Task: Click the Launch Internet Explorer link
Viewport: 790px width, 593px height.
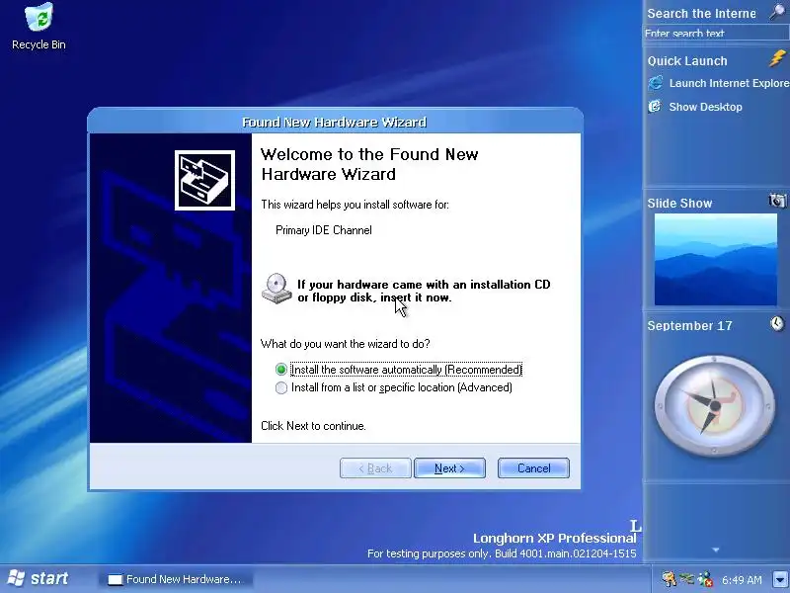Action: 729,83
